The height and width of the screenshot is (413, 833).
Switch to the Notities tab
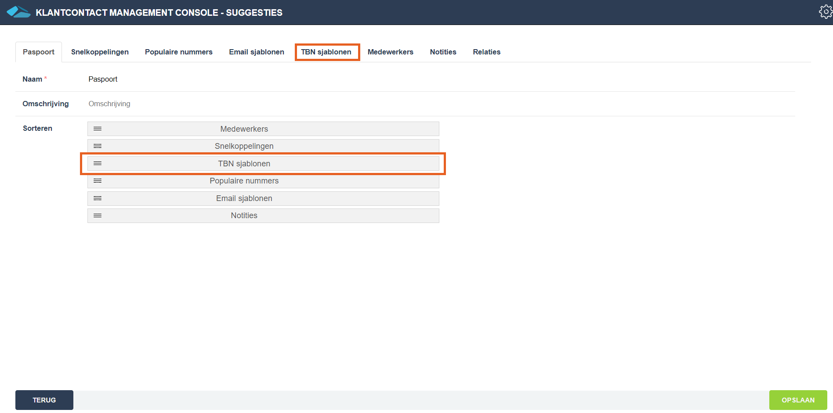(x=443, y=52)
